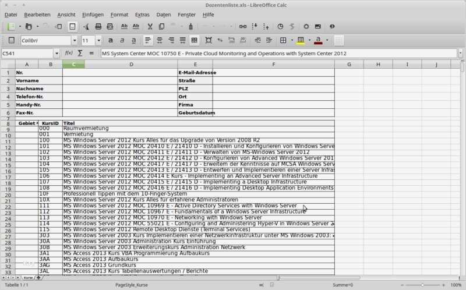Click the formula input line
Screen dimensions: 466x290
click(279, 54)
